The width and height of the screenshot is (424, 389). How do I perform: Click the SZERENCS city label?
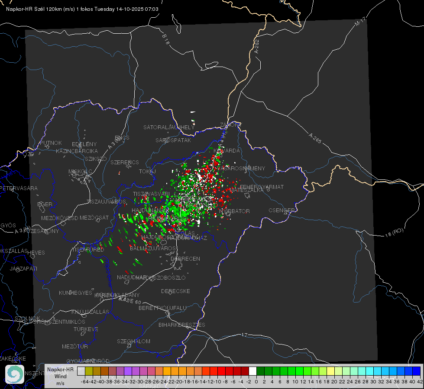(x=125, y=162)
